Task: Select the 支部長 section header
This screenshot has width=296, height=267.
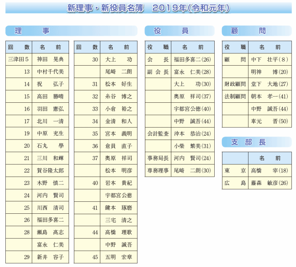Action: (x=257, y=142)
